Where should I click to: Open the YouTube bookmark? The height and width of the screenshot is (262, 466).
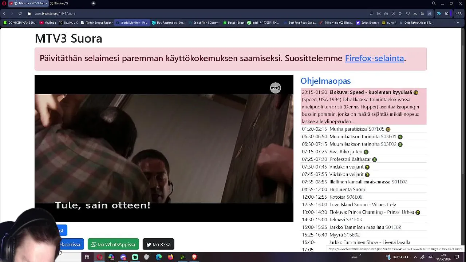(x=48, y=23)
